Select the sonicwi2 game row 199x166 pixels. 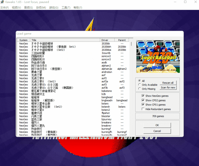tap(73, 56)
